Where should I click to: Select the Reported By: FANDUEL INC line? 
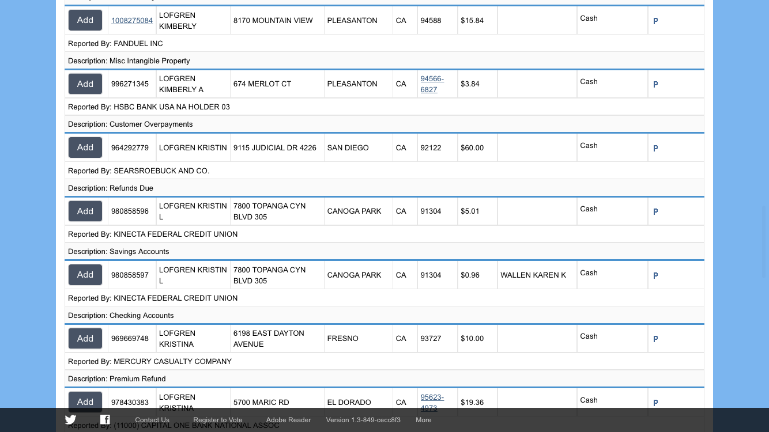tap(115, 44)
